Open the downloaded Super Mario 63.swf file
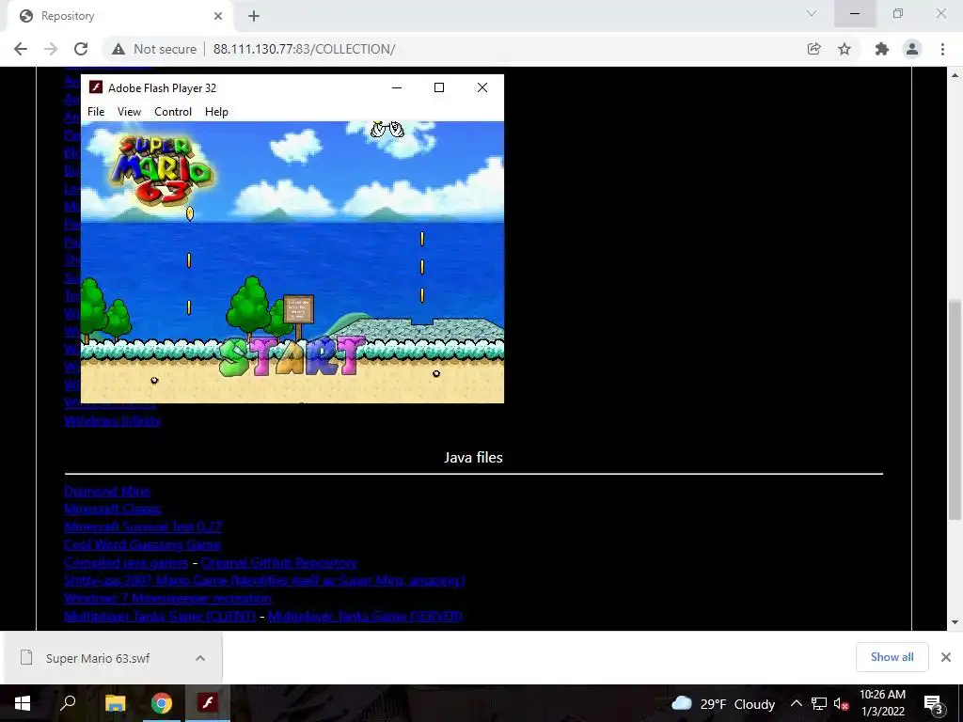The width and height of the screenshot is (963, 722). pyautogui.click(x=98, y=658)
